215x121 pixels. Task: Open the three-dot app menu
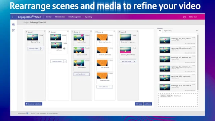point(13,17)
